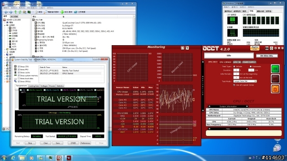
Task: Click OCCT camera screenshot icon
Action: [x=267, y=48]
